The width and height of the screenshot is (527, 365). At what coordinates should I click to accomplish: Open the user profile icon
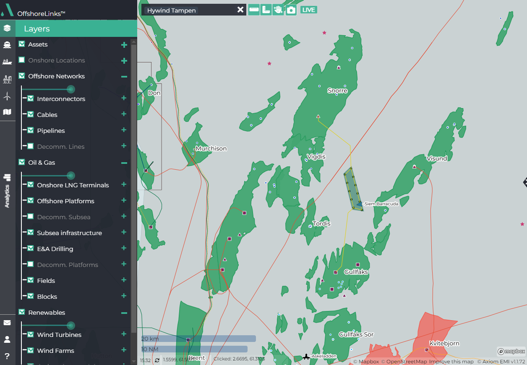pos(7,339)
